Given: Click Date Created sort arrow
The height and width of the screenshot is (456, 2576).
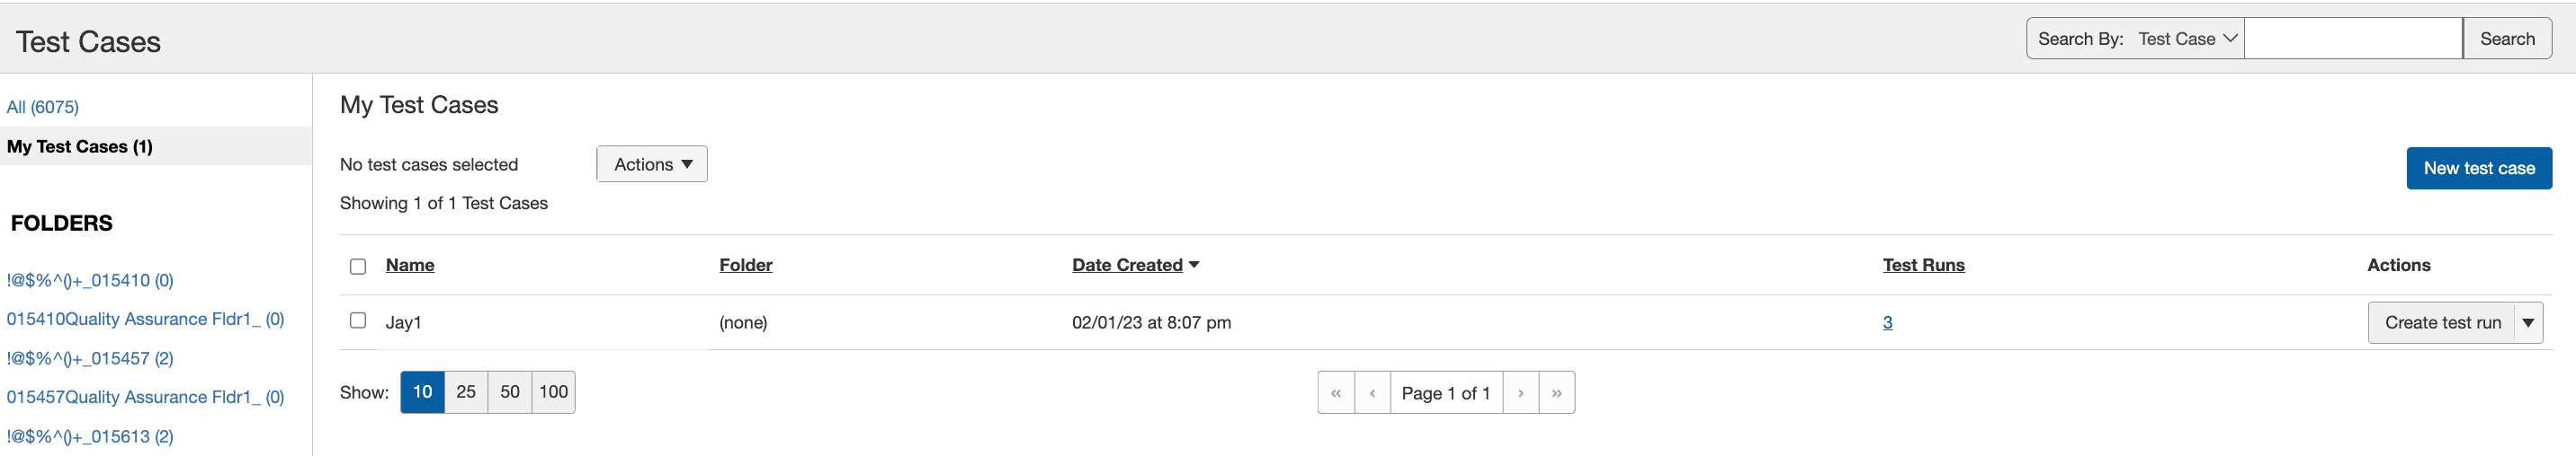Looking at the screenshot, I should [x=1194, y=266].
